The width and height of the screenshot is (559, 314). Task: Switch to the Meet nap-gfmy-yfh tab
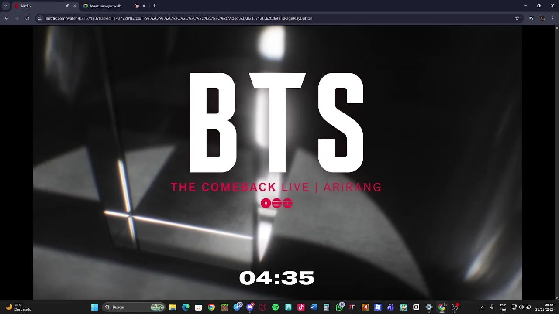[114, 6]
